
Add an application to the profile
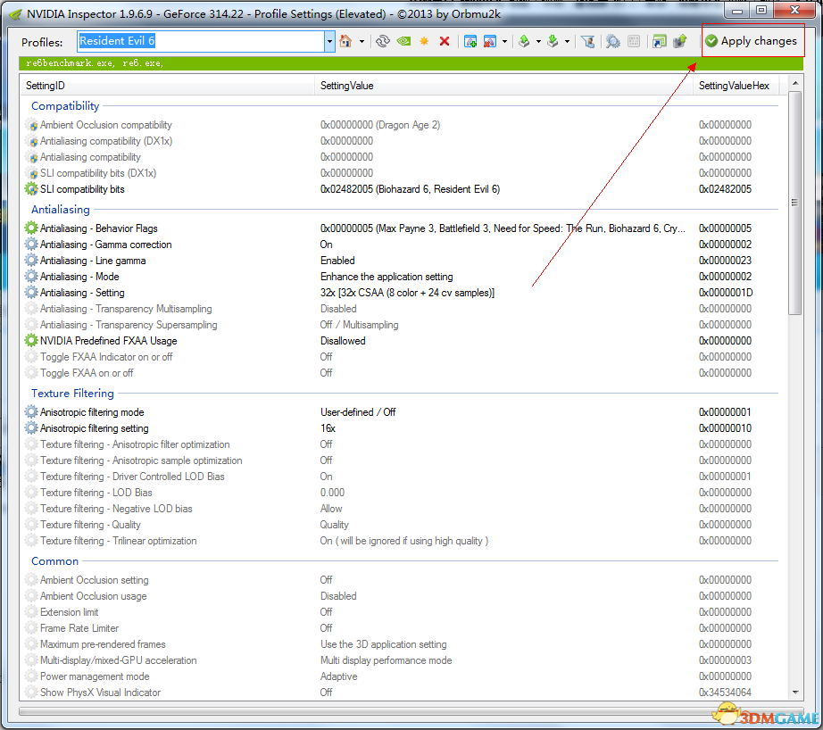[x=470, y=41]
